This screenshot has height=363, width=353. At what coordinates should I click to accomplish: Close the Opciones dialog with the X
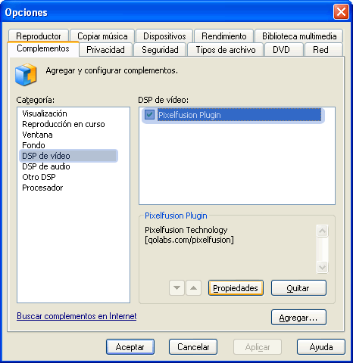pos(341,12)
